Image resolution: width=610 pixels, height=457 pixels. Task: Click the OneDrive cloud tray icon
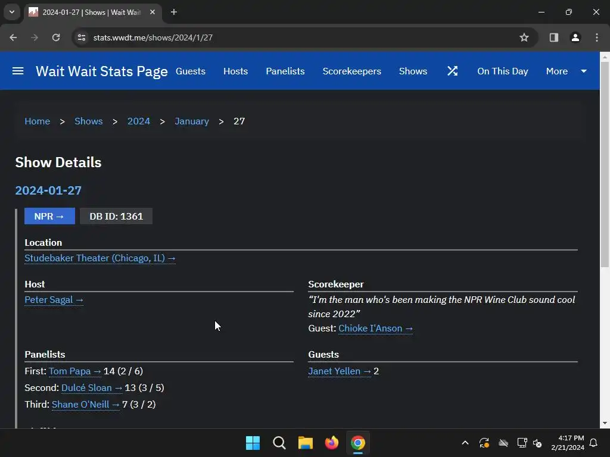point(503,443)
